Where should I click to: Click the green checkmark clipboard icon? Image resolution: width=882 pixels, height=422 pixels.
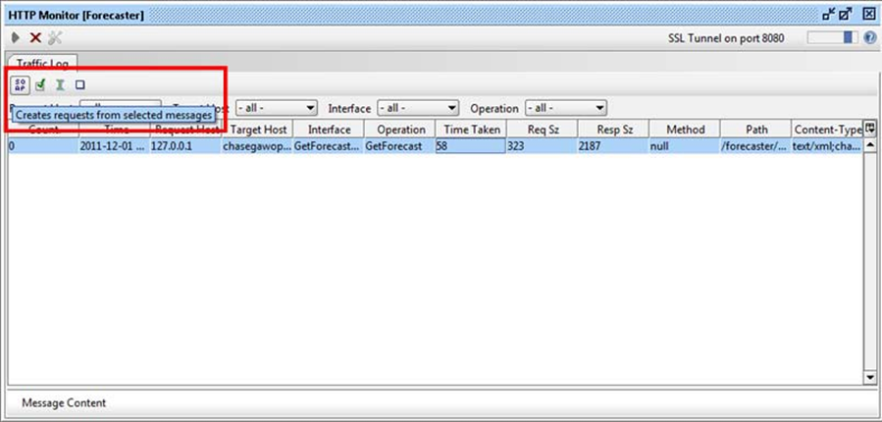pos(40,85)
